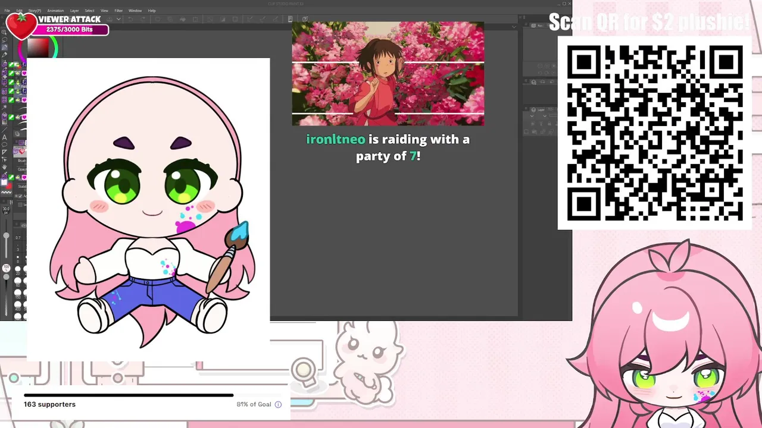Click the red sub color swatch
The height and width of the screenshot is (428, 762).
(10, 185)
